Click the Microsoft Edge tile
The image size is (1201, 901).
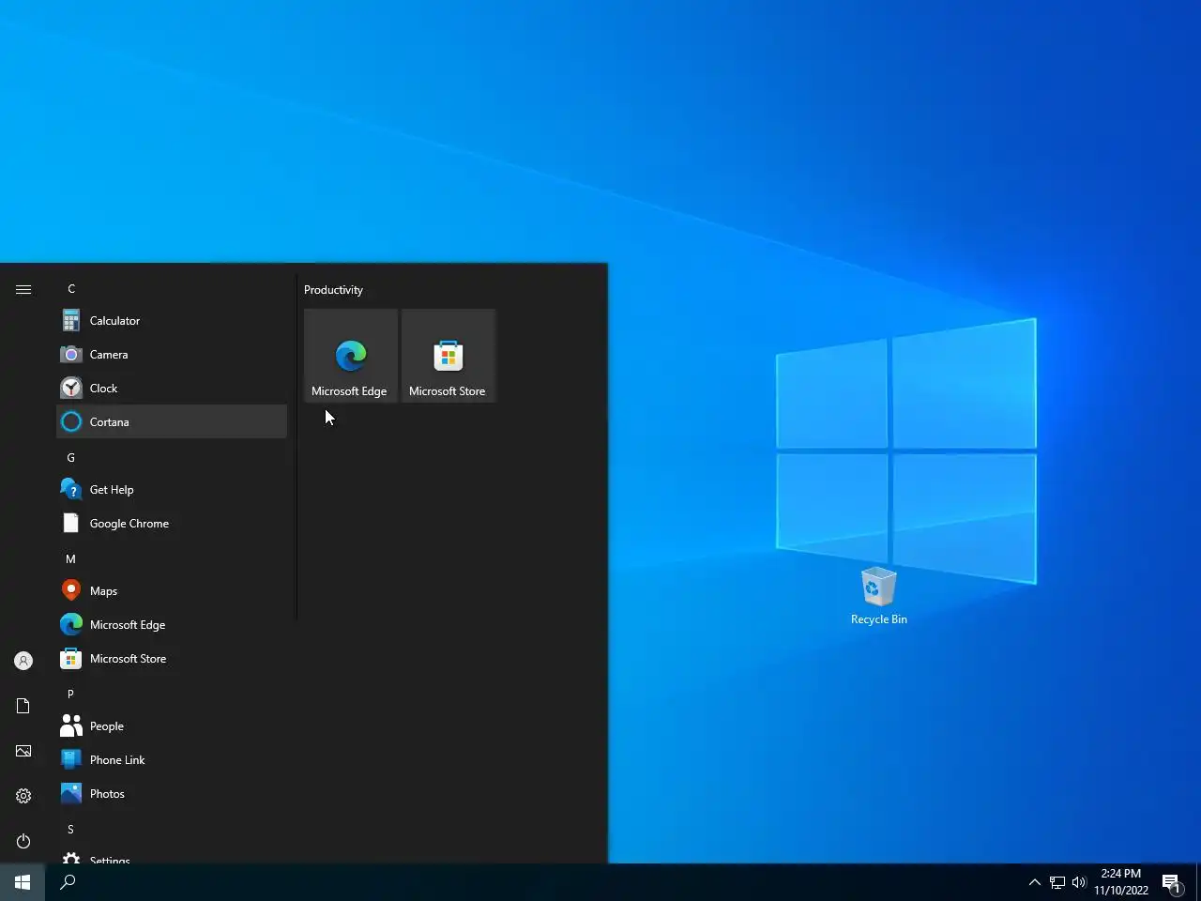[x=351, y=356]
